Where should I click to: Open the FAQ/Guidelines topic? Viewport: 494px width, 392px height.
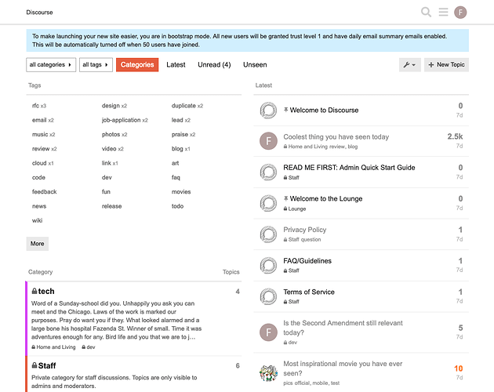(x=307, y=260)
